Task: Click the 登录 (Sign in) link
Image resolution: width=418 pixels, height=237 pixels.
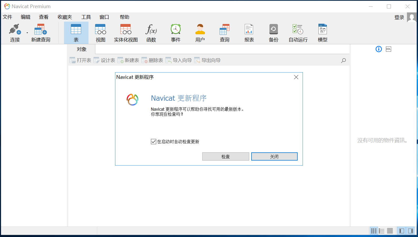Action: [x=399, y=17]
